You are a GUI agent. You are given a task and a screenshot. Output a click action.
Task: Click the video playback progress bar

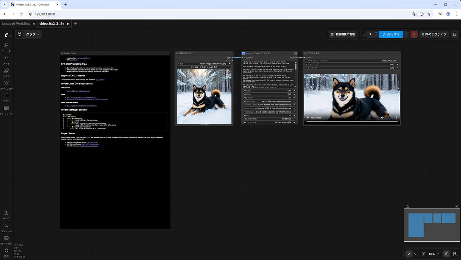tap(352, 122)
